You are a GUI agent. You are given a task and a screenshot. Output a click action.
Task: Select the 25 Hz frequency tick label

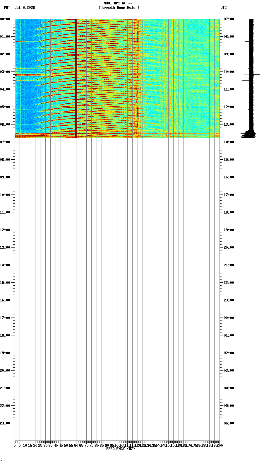(x=40, y=446)
